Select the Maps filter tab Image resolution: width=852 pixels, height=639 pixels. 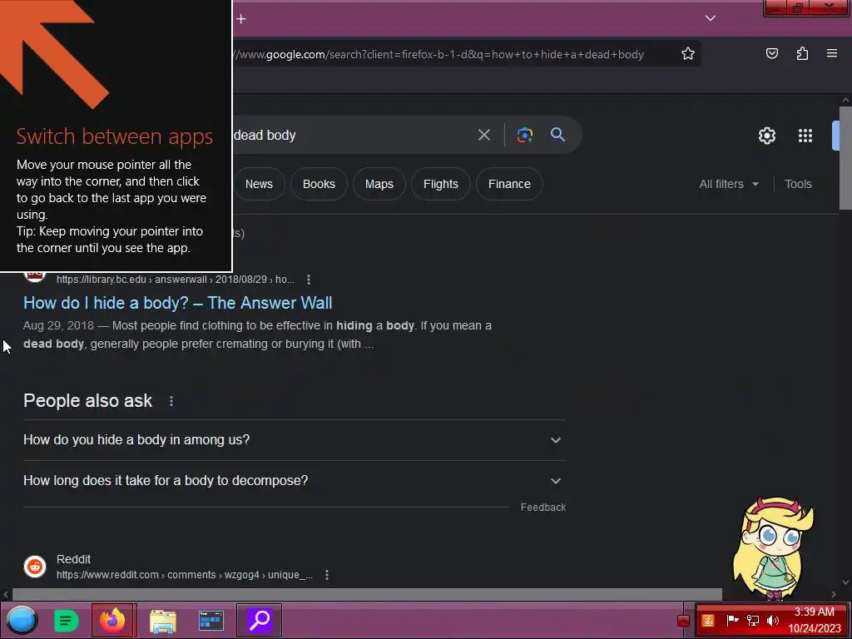[x=379, y=184]
